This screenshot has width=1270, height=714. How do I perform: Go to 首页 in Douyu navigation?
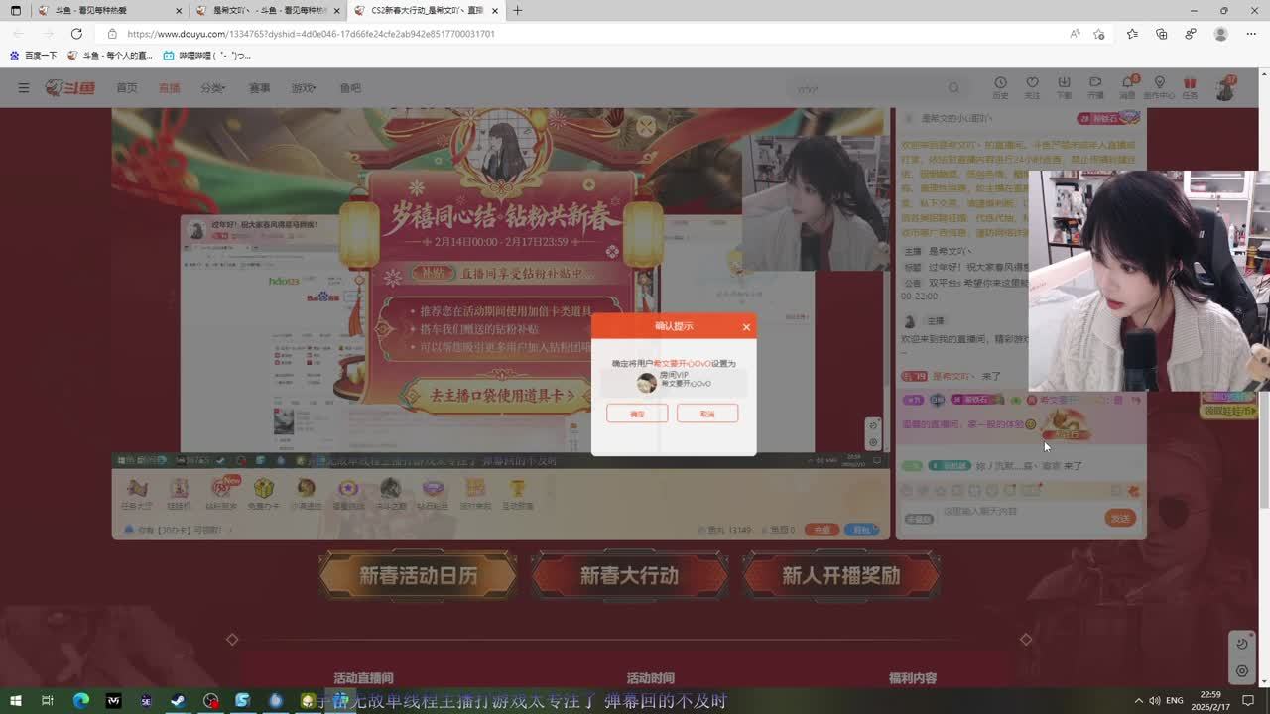[x=127, y=88]
